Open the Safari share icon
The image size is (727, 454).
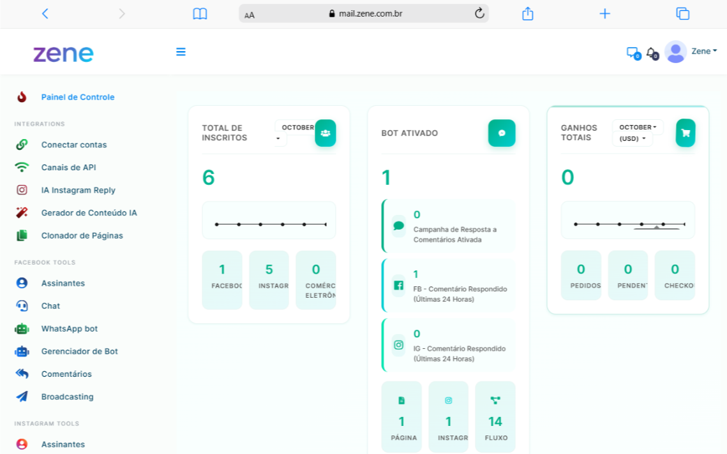(x=527, y=13)
